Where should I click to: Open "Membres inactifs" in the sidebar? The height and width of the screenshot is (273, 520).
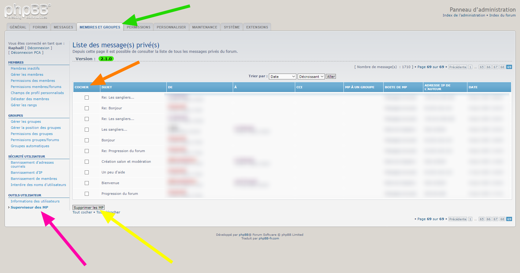pyautogui.click(x=25, y=68)
